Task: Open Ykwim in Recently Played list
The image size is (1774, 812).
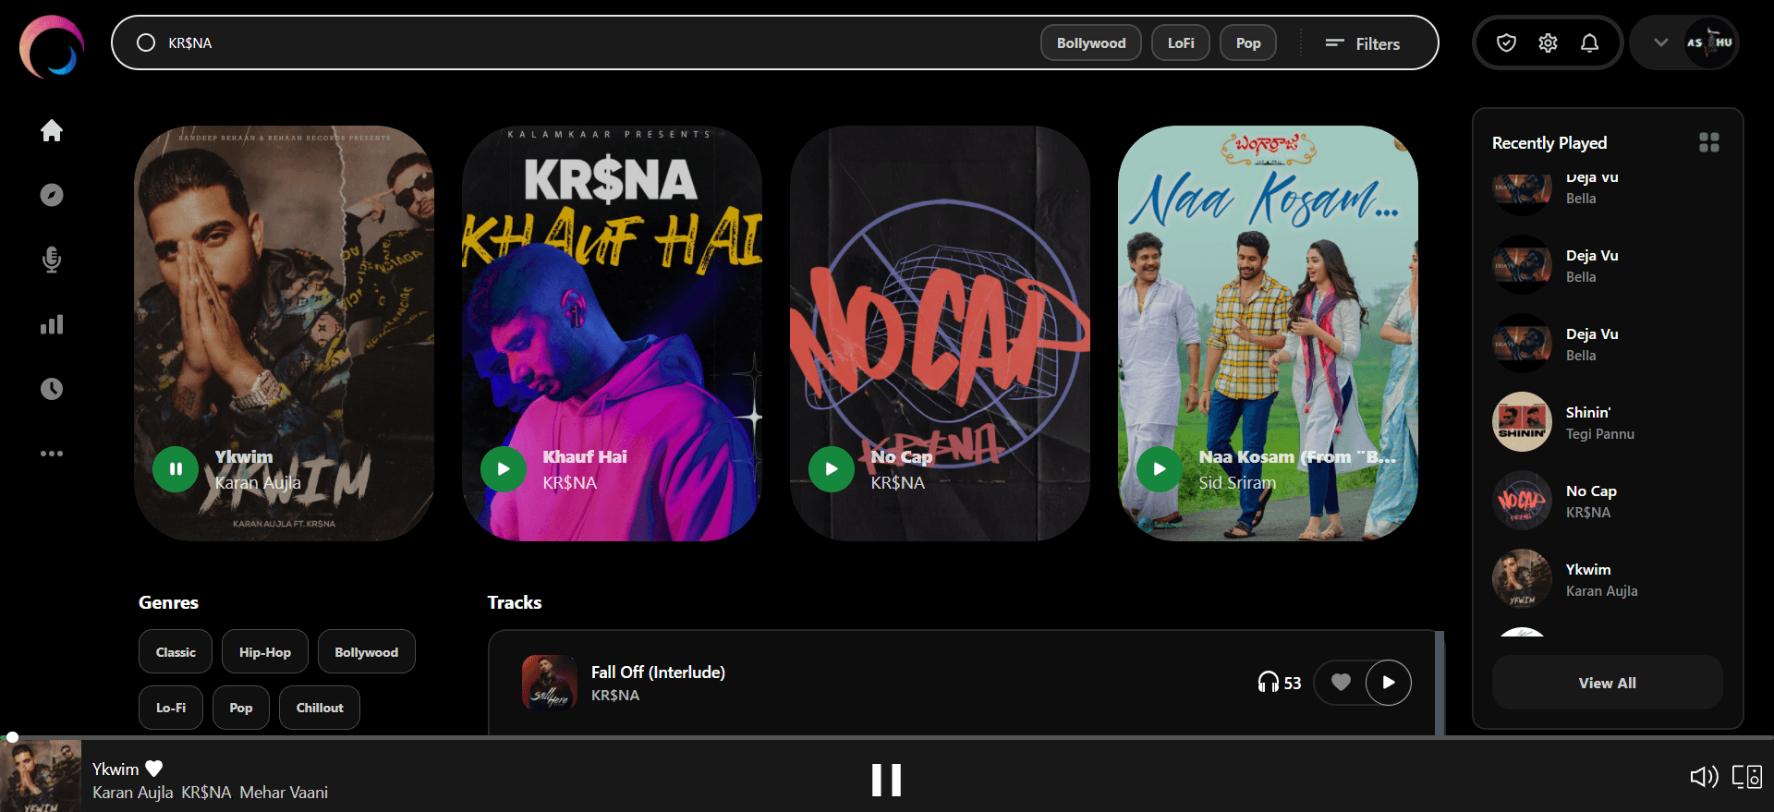Action: (1608, 579)
